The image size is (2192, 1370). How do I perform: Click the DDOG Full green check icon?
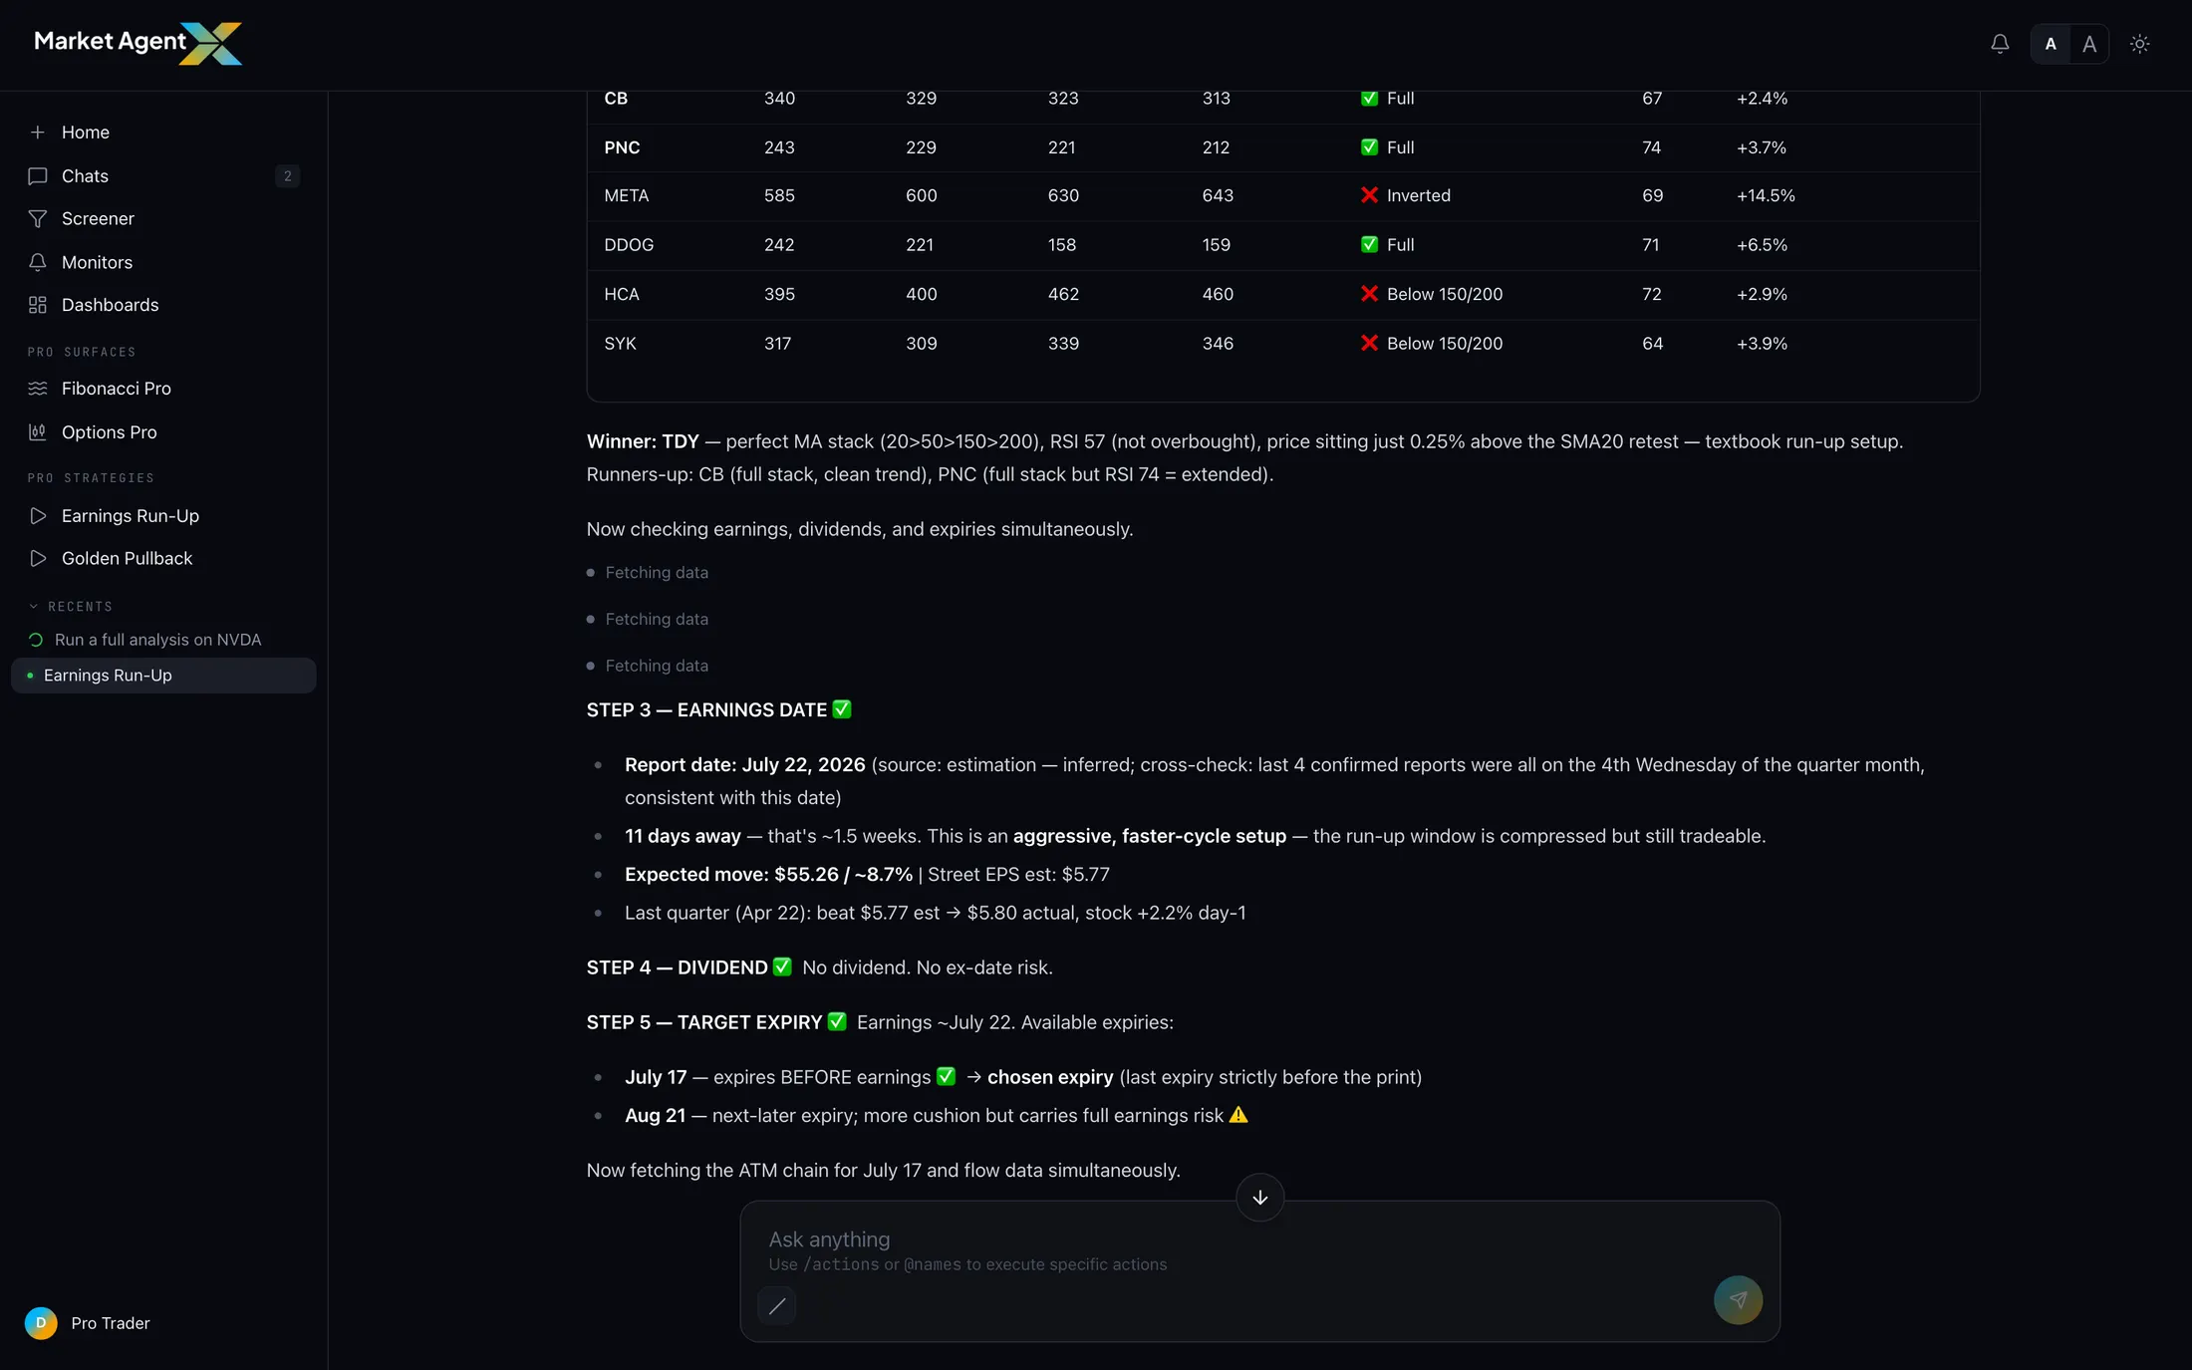pyautogui.click(x=1369, y=244)
